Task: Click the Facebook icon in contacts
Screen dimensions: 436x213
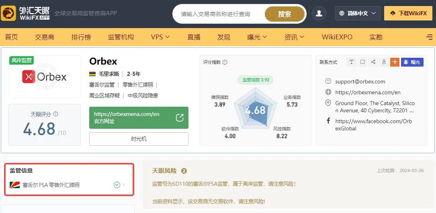Action: point(328,121)
